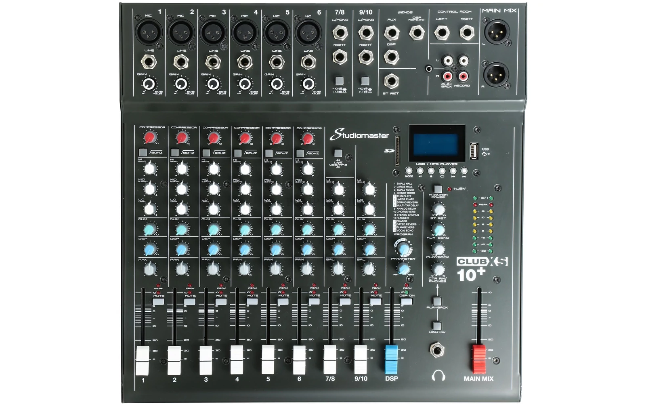Mute stereo channel 9/10
Screen dimensions: 646x404
[376, 301]
